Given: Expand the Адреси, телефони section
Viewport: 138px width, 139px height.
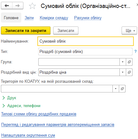Looking at the screenshot, I should point(21,106).
